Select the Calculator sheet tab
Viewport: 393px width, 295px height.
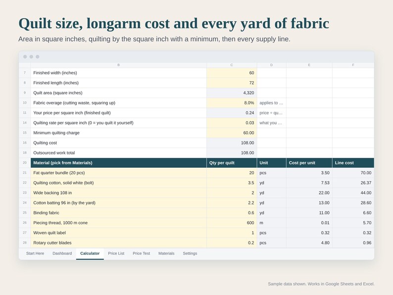click(90, 253)
